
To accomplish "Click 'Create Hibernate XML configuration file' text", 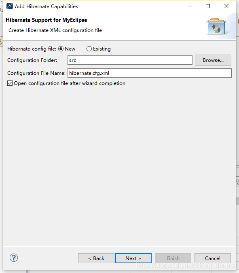I will [x=55, y=30].
